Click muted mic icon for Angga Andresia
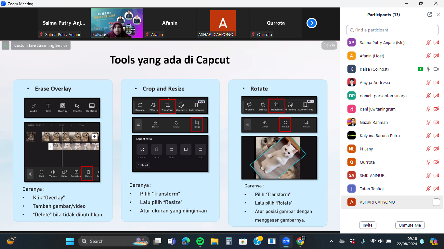 click(428, 82)
